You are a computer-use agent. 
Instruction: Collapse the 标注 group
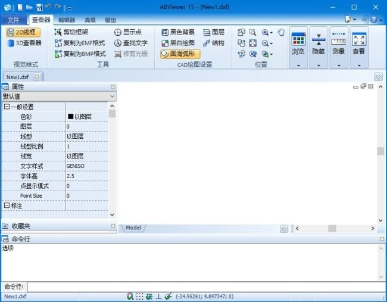(x=7, y=206)
